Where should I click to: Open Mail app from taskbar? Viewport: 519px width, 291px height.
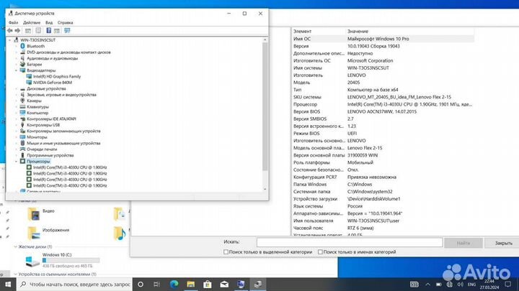[x=224, y=284]
